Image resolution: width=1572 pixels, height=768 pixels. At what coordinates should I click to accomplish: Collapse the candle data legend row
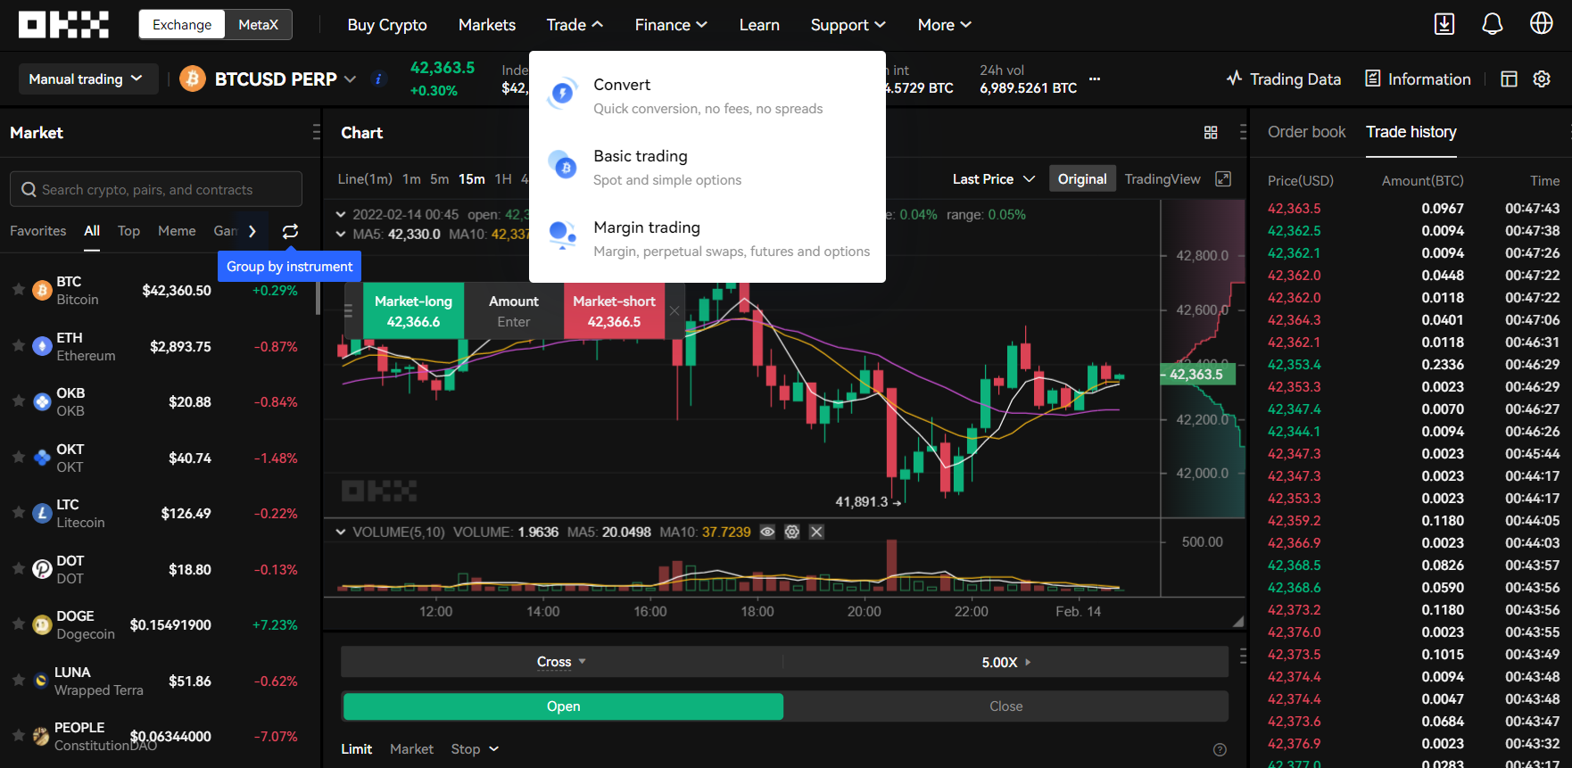(341, 214)
